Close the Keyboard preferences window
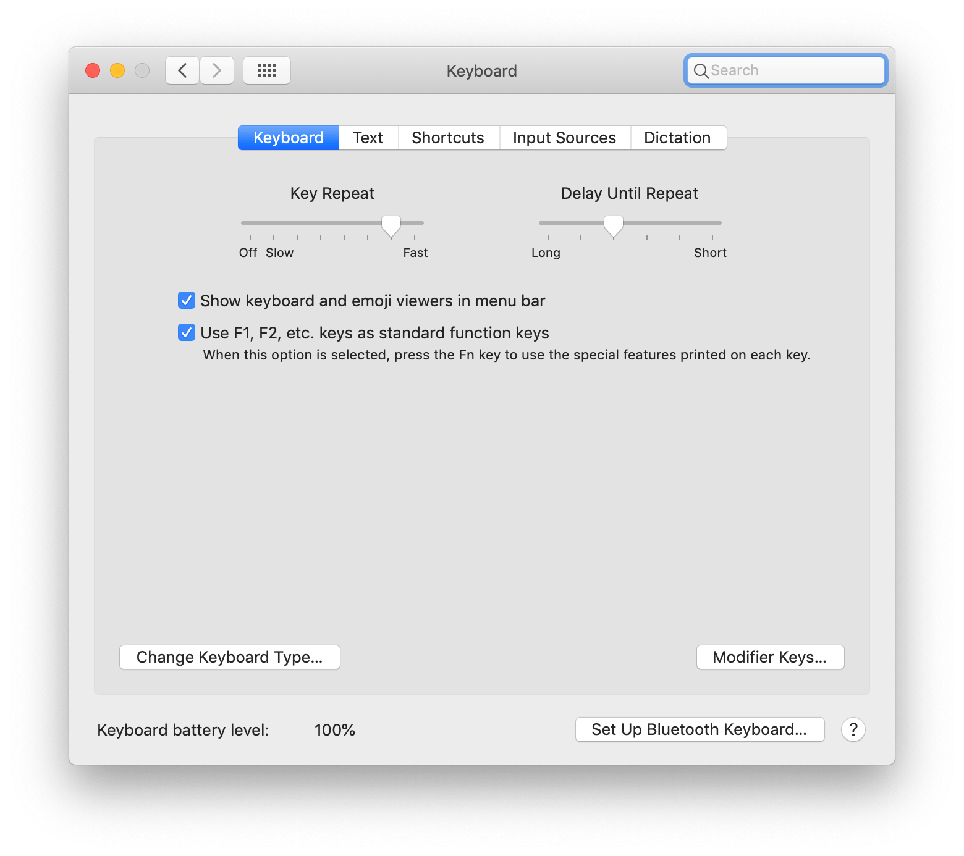The width and height of the screenshot is (964, 856). [93, 70]
